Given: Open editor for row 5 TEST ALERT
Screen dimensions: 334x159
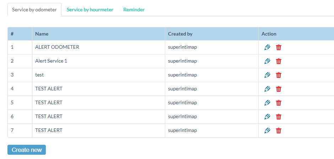Looking at the screenshot, I should [267, 103].
